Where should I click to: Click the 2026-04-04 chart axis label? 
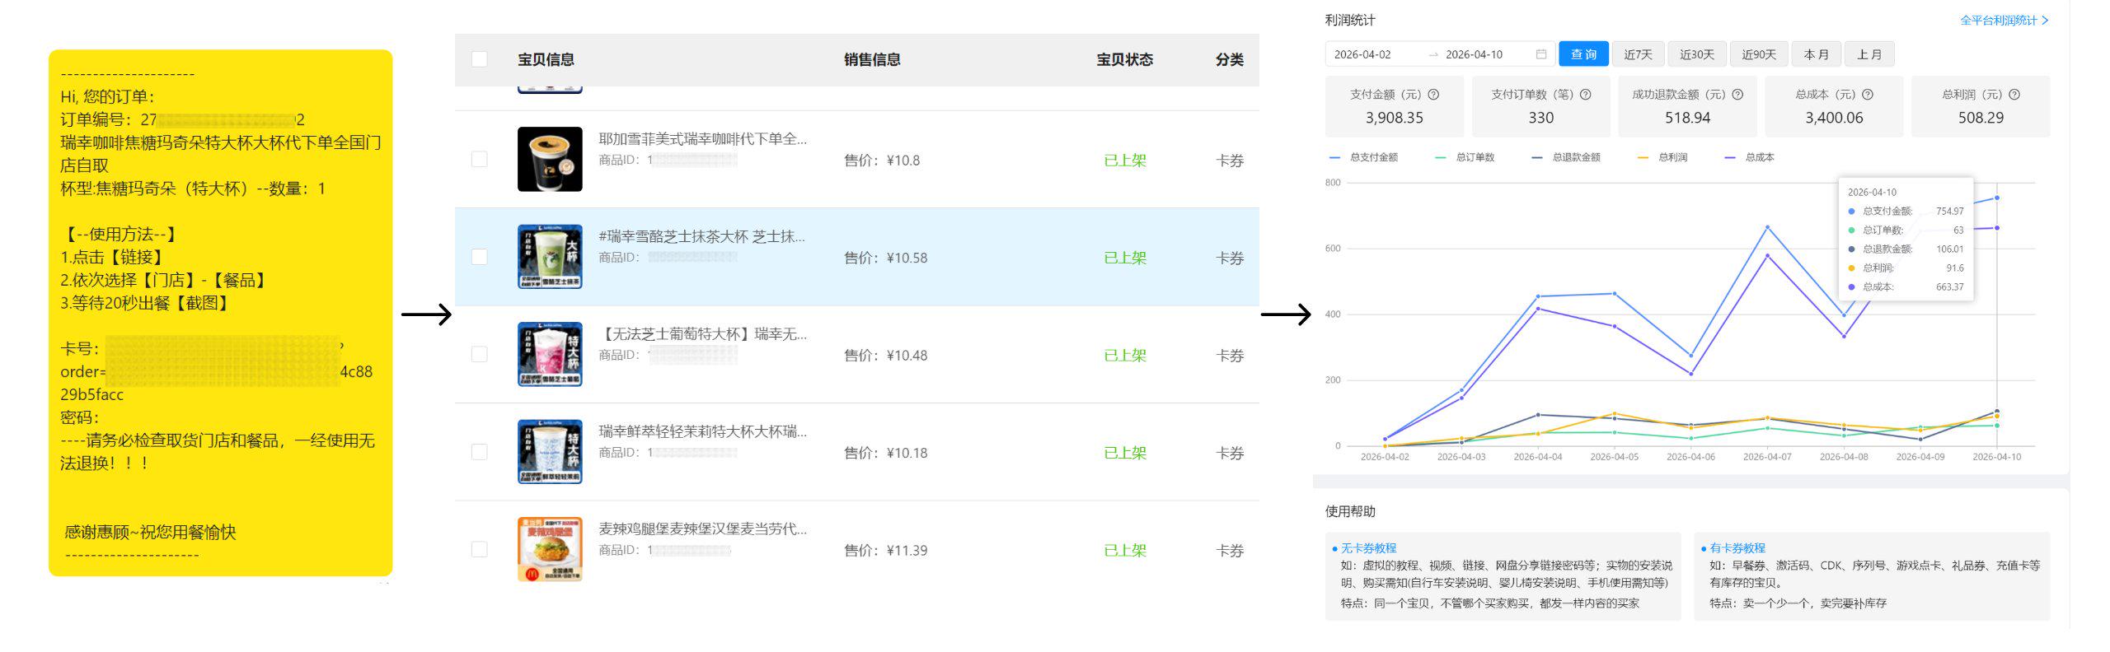pyautogui.click(x=1537, y=457)
